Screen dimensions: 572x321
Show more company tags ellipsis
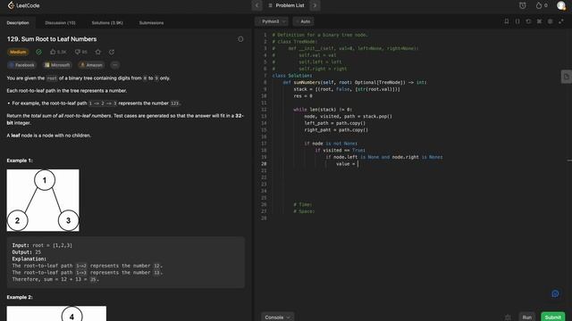pos(115,65)
